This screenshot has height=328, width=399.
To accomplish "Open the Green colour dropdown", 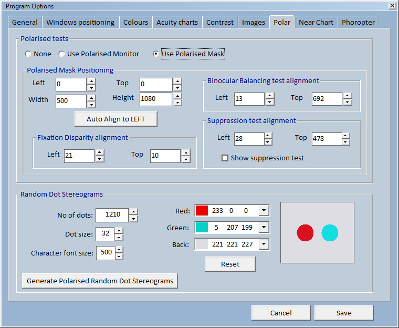I will 264,227.
